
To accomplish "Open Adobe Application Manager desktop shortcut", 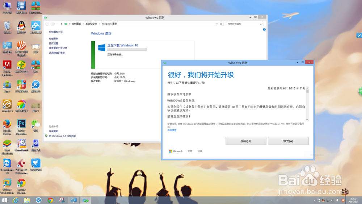I will 7,68.
